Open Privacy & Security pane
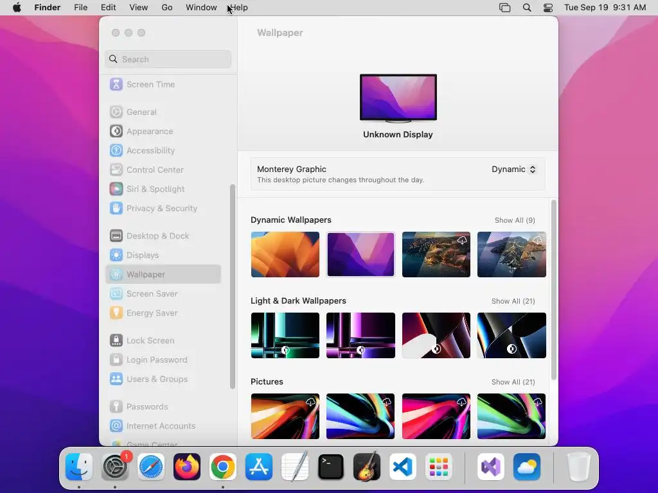658x493 pixels. tap(163, 209)
